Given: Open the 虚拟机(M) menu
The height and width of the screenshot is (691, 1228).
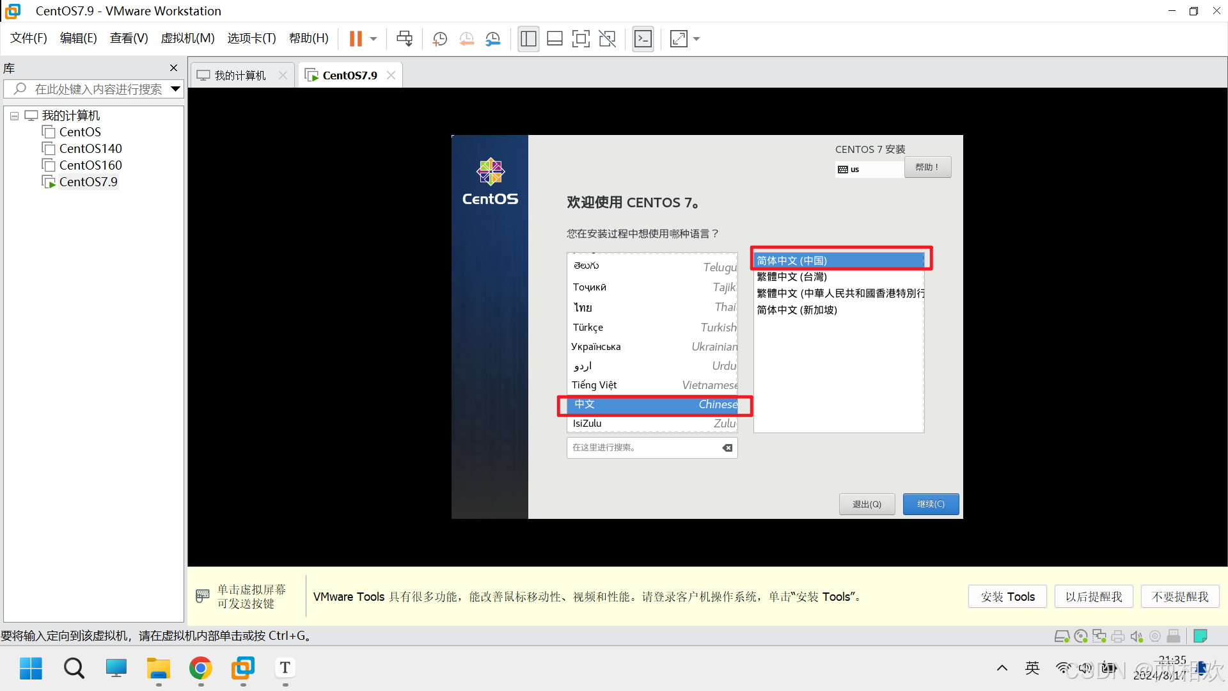Looking at the screenshot, I should click(x=187, y=38).
